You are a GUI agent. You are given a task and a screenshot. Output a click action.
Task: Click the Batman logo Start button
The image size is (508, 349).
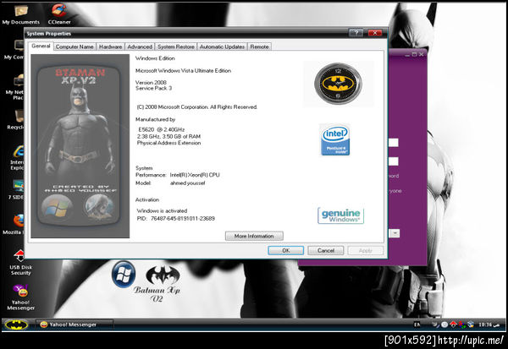pyautogui.click(x=16, y=324)
